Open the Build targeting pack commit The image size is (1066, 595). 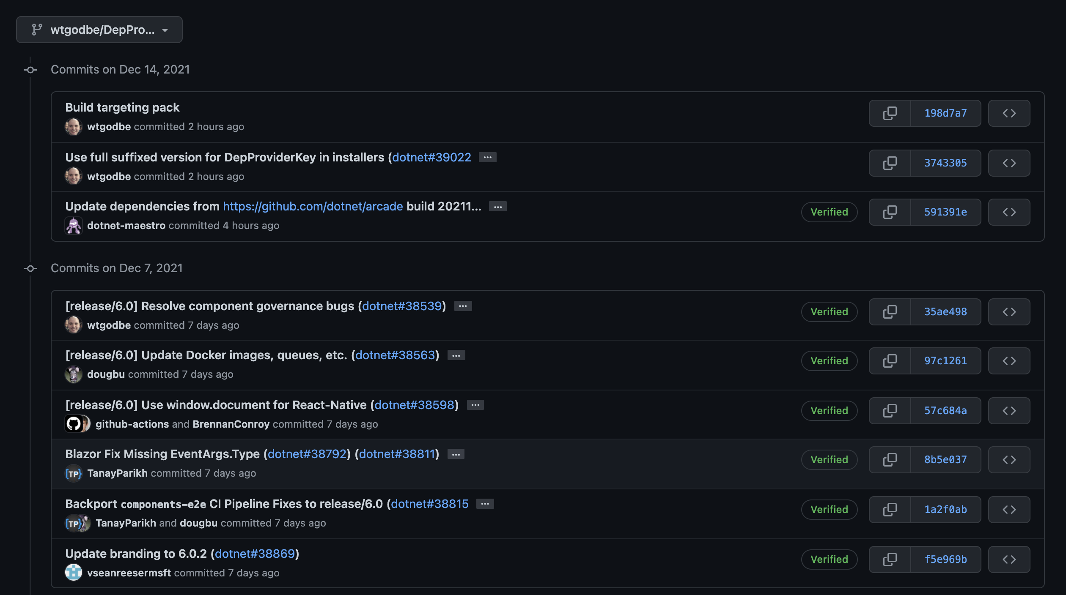122,107
